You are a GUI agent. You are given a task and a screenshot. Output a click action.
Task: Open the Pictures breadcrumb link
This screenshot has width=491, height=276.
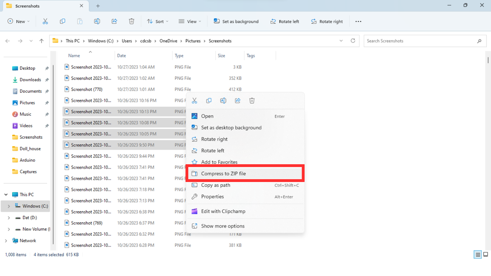[x=193, y=41]
